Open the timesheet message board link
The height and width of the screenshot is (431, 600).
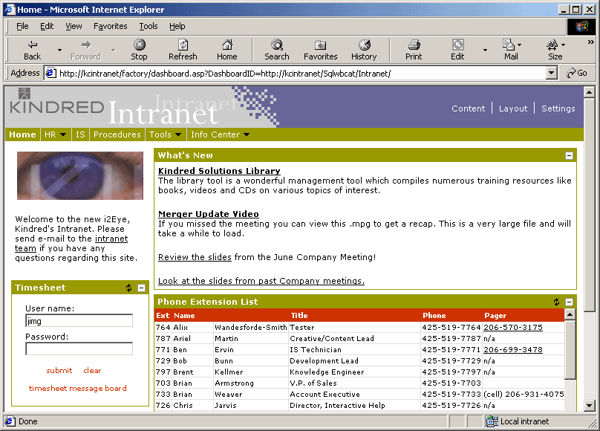pos(78,388)
